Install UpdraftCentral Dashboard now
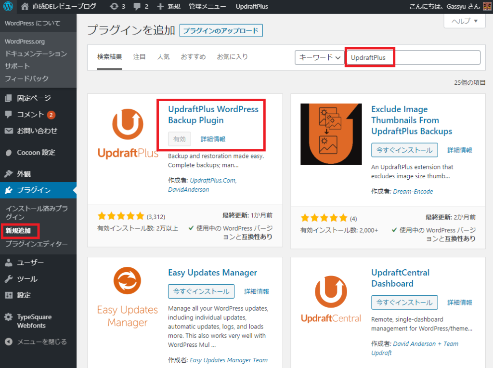This screenshot has width=493, height=368. (404, 302)
